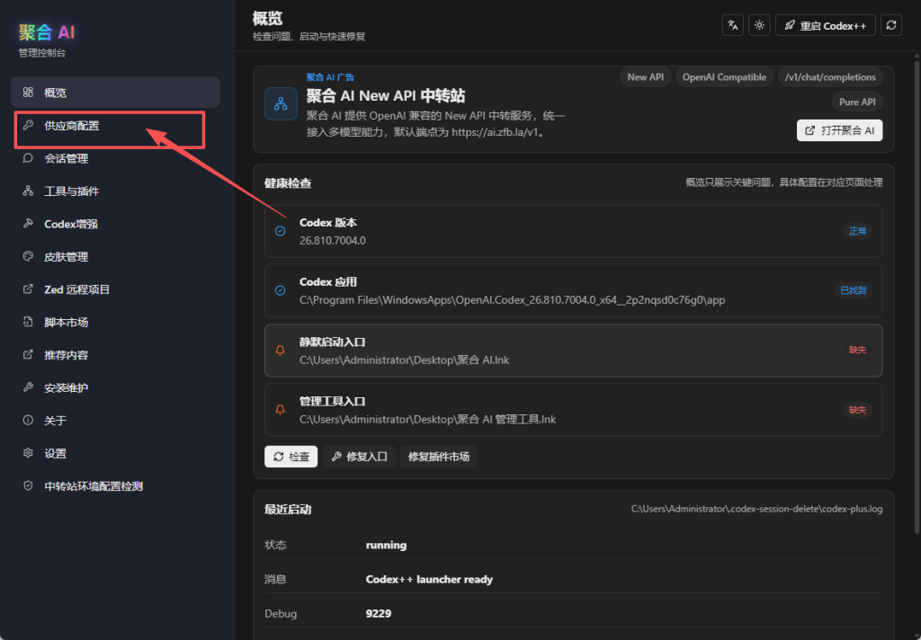Click the script file icon beside 脚本市场
The image size is (921, 640).
pos(28,322)
